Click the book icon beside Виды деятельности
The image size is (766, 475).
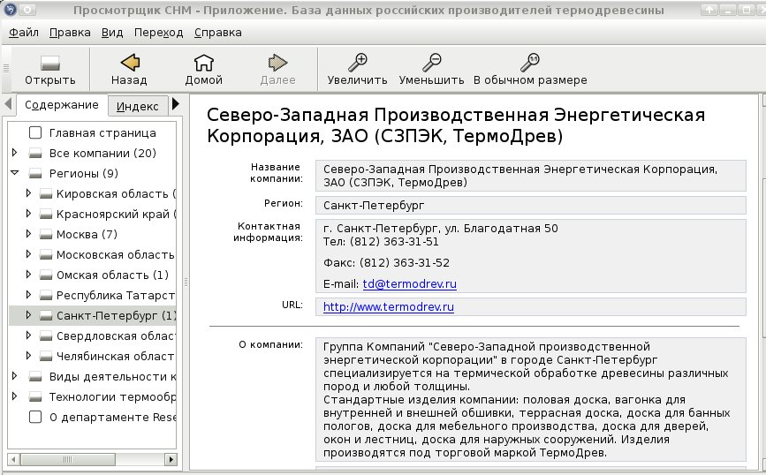point(35,377)
